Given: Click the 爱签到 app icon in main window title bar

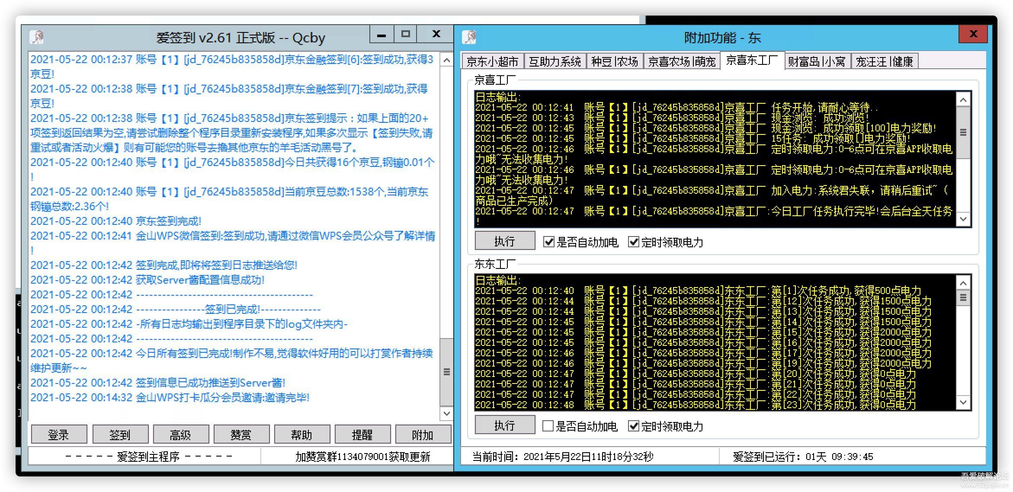Looking at the screenshot, I should pyautogui.click(x=37, y=37).
